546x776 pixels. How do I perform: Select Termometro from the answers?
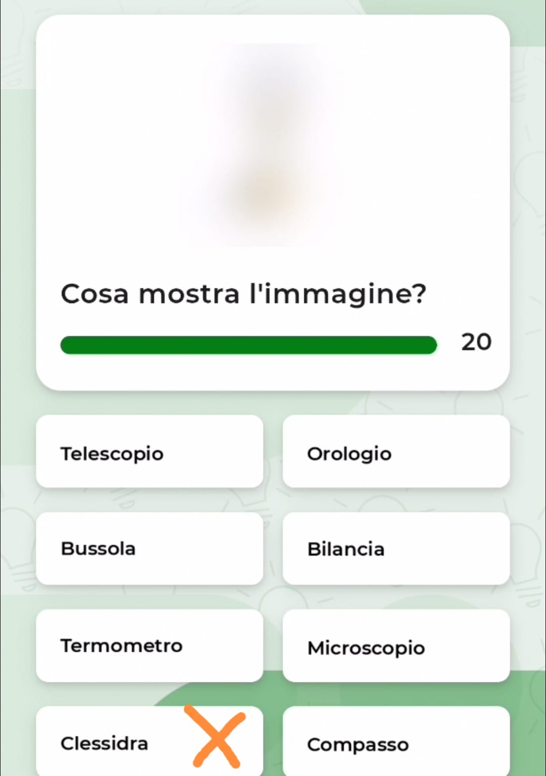point(150,646)
